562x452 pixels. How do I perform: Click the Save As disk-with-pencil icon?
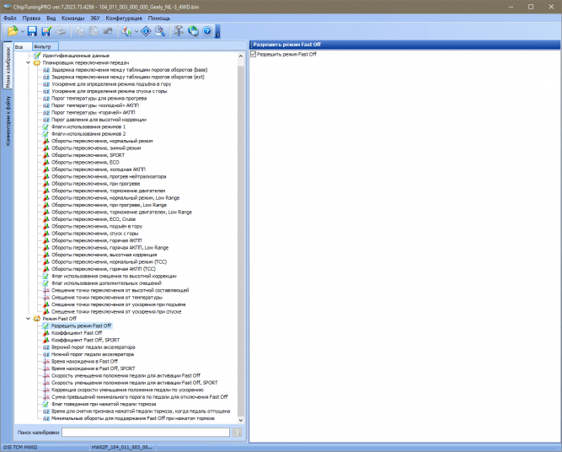click(x=46, y=31)
